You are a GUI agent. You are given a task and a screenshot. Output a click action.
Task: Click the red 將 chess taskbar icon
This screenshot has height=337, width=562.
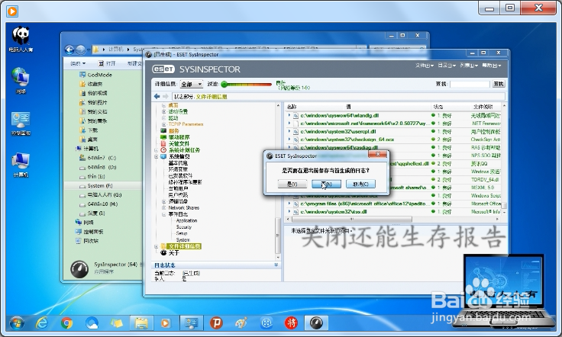click(291, 323)
